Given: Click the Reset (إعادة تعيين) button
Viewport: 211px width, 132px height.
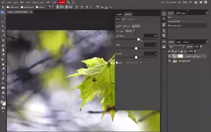Looking at the screenshot, I should click(136, 26).
